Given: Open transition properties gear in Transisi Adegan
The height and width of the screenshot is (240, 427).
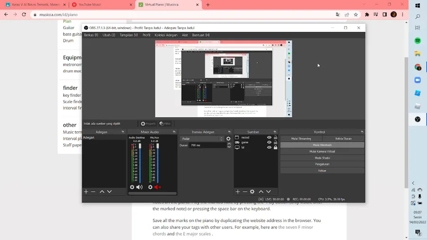Looking at the screenshot, I should click(x=228, y=139).
